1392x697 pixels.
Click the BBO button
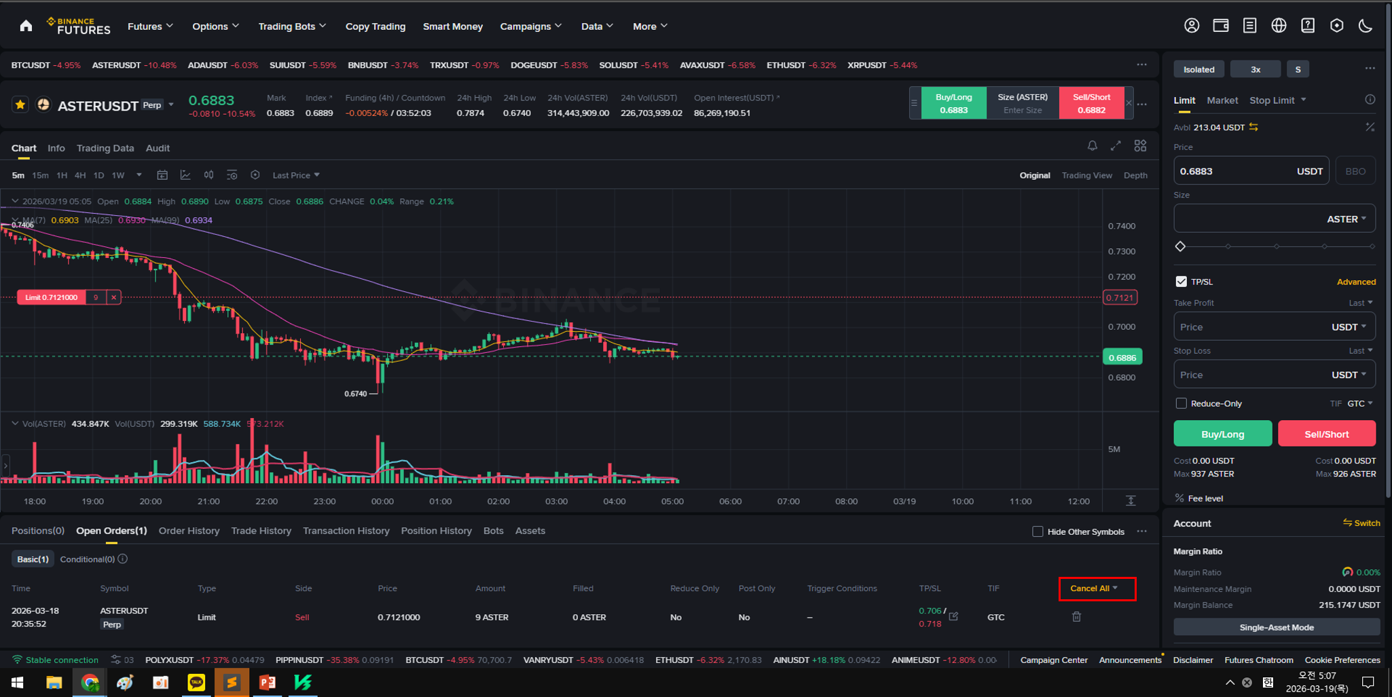(x=1355, y=171)
